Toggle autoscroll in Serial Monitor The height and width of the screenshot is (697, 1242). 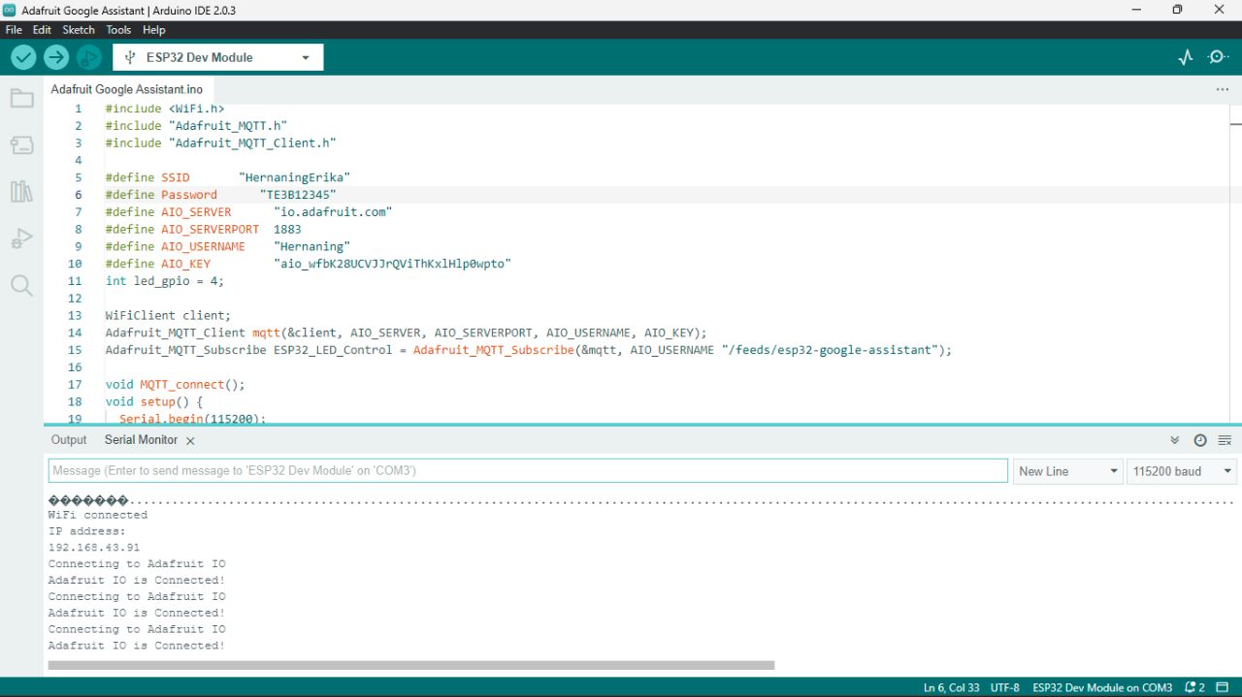tap(1174, 440)
